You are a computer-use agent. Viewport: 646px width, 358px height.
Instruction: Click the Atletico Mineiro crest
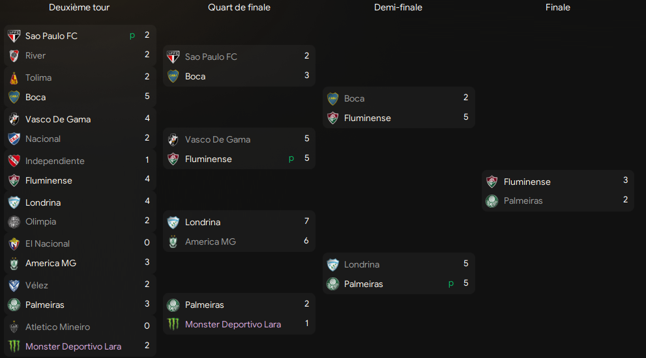pyautogui.click(x=14, y=327)
